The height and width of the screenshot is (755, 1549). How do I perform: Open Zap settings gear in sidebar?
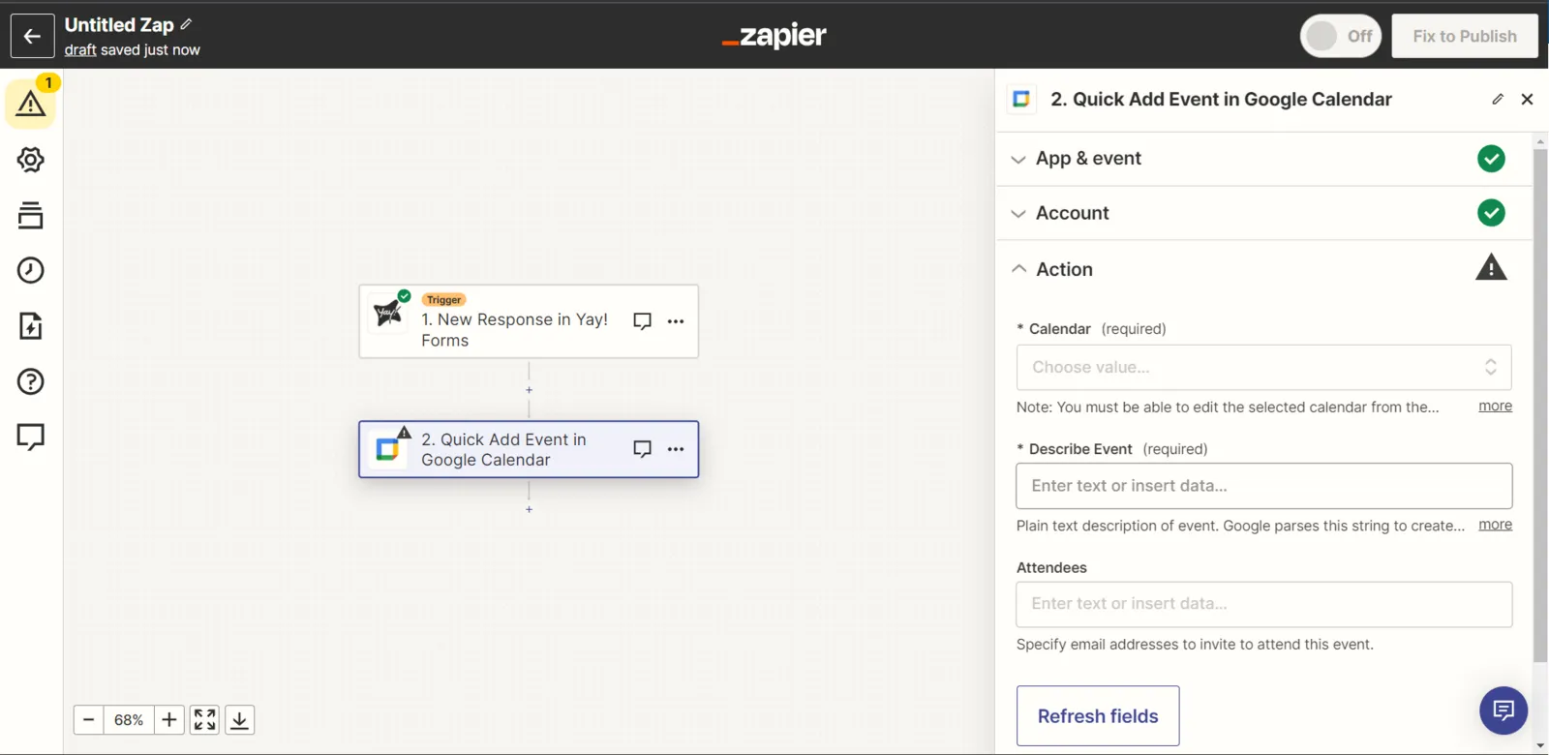[x=31, y=160]
